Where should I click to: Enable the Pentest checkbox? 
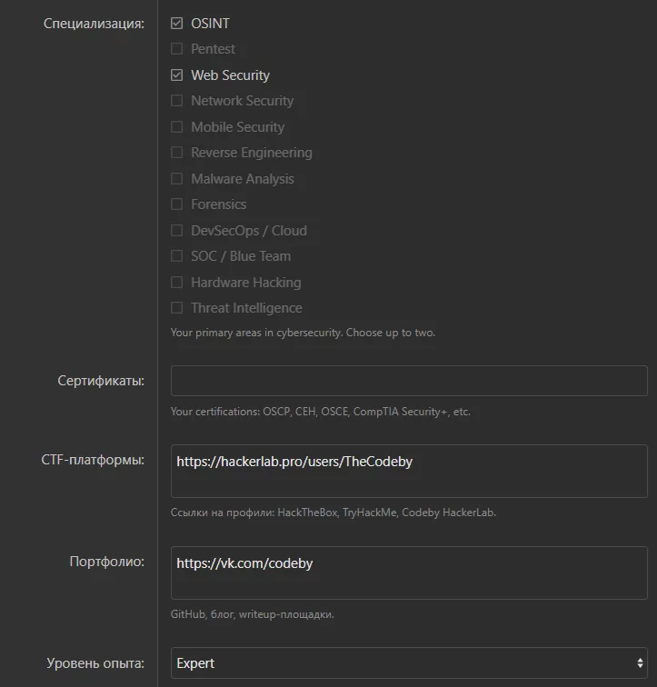(x=177, y=49)
